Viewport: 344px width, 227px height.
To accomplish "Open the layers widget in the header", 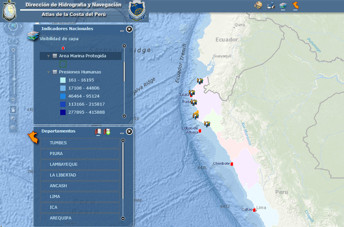I will click(x=283, y=5).
